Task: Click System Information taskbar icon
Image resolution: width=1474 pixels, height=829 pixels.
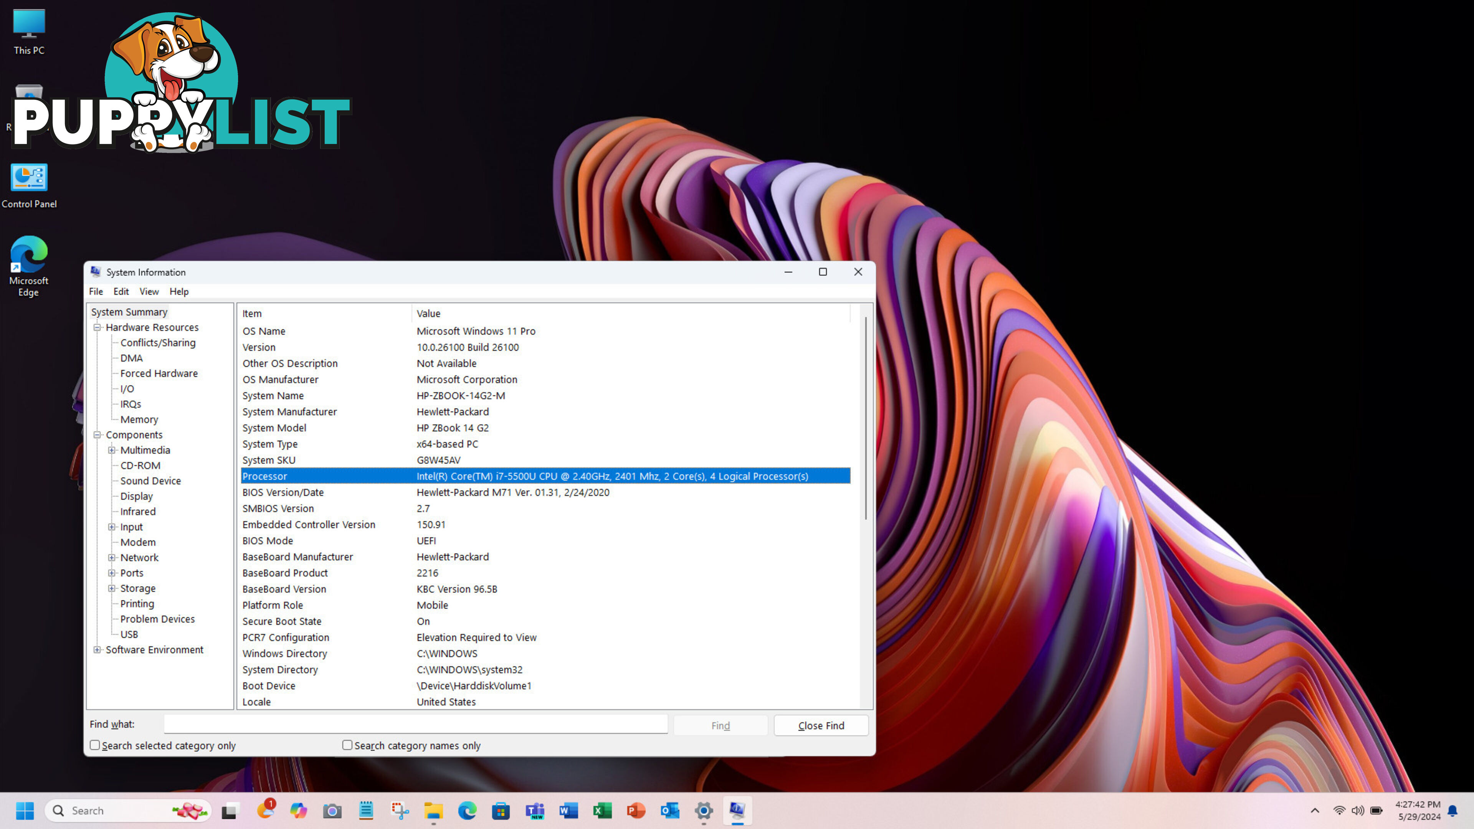Action: point(737,811)
